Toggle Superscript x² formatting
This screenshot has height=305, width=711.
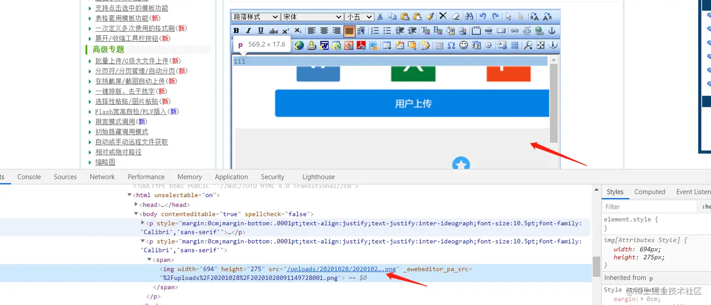tap(286, 30)
